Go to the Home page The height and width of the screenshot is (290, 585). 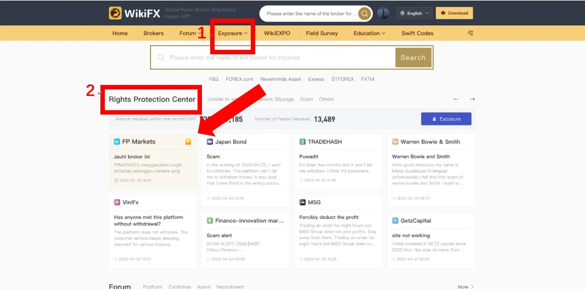coord(120,33)
